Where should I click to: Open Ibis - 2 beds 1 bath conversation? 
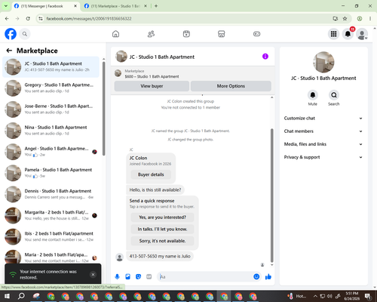(51, 236)
